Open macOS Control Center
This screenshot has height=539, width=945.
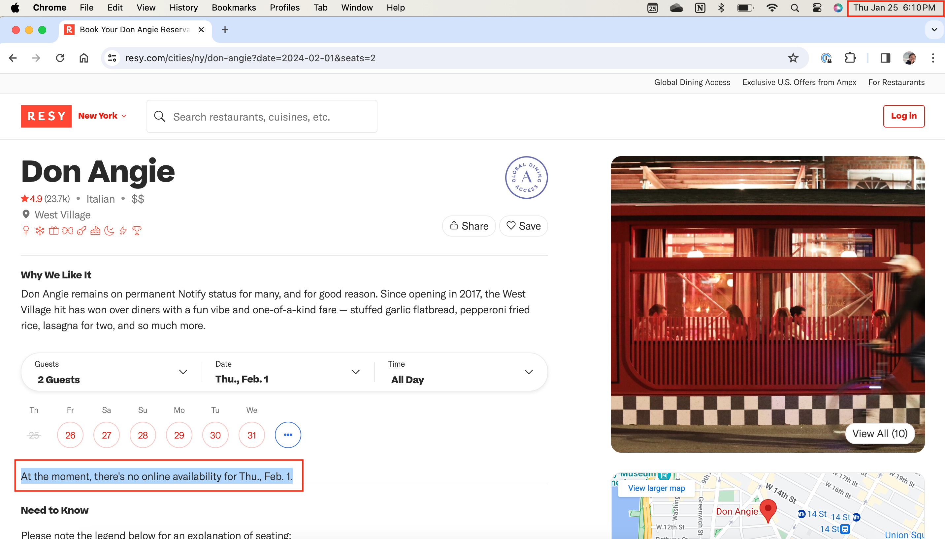(x=816, y=8)
